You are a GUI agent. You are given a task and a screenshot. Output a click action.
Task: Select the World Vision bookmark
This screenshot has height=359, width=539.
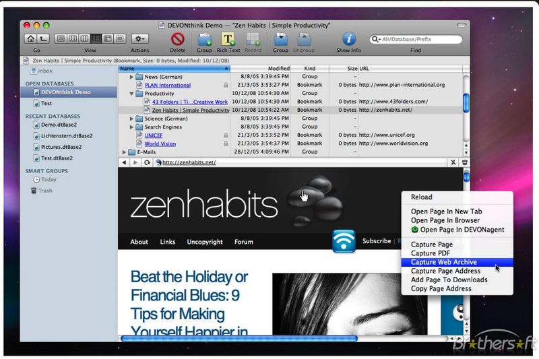[x=160, y=143]
